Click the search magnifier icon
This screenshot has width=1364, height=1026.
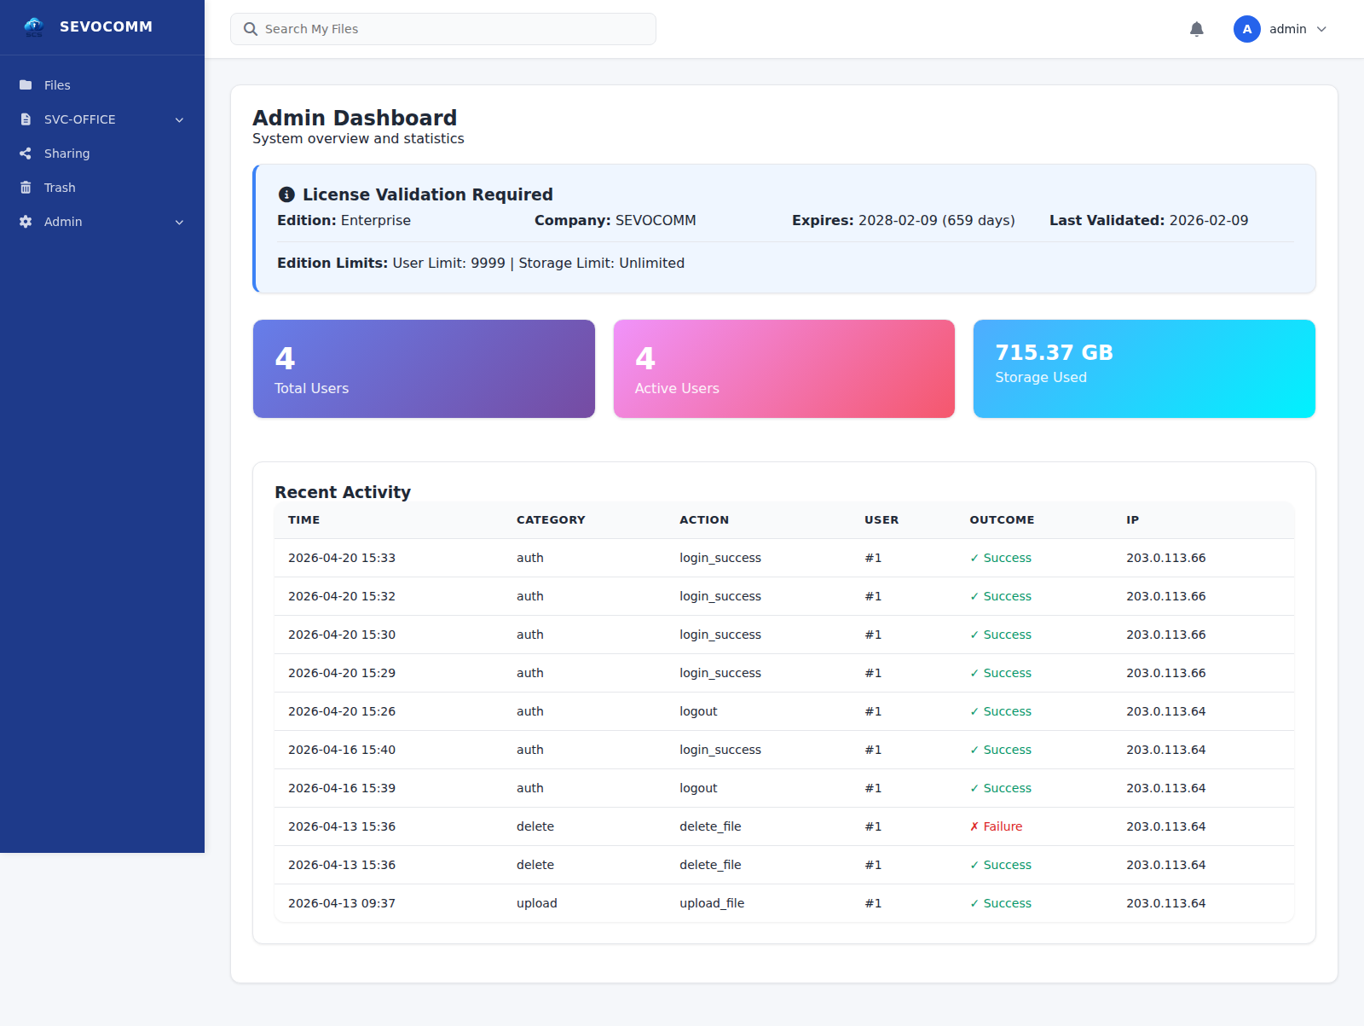pos(250,28)
